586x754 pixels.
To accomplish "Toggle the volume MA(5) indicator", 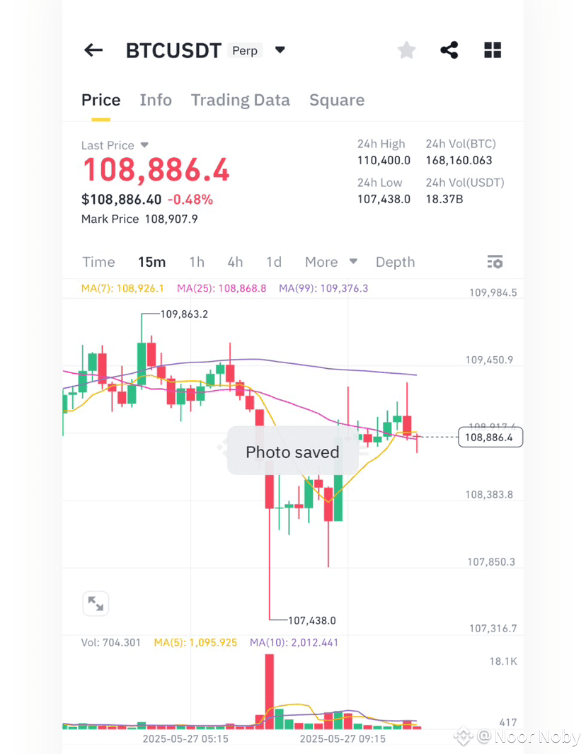I will coord(195,643).
